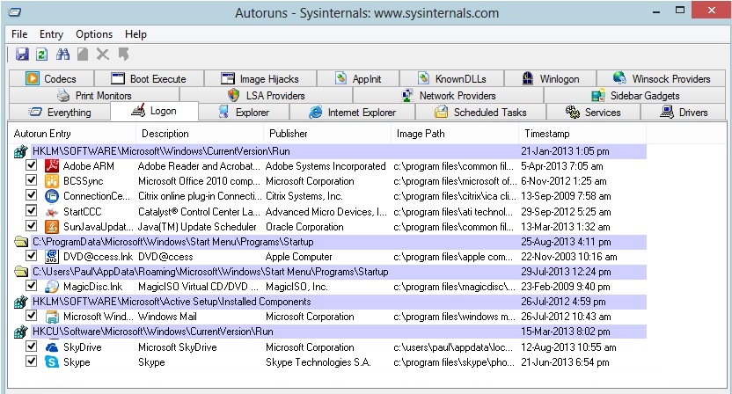
Task: Click the Jump to entry icon
Action: 123,55
